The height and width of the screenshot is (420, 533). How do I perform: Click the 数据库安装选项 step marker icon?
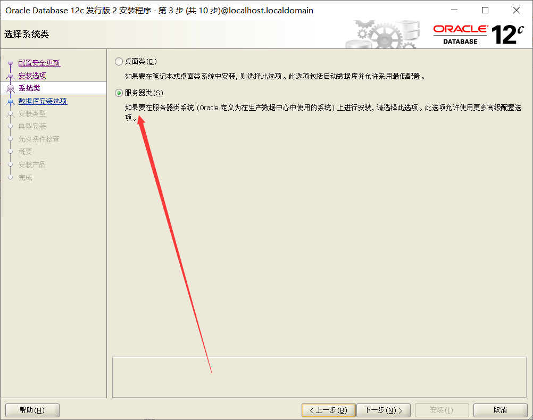tap(11, 101)
